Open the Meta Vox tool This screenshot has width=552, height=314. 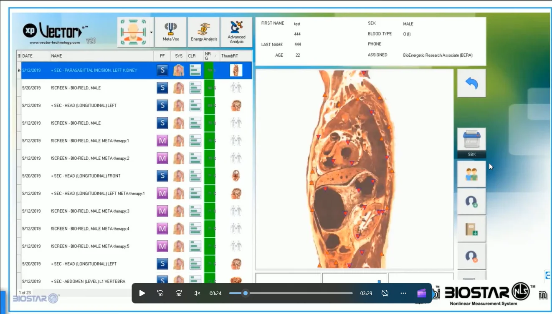pos(170,32)
